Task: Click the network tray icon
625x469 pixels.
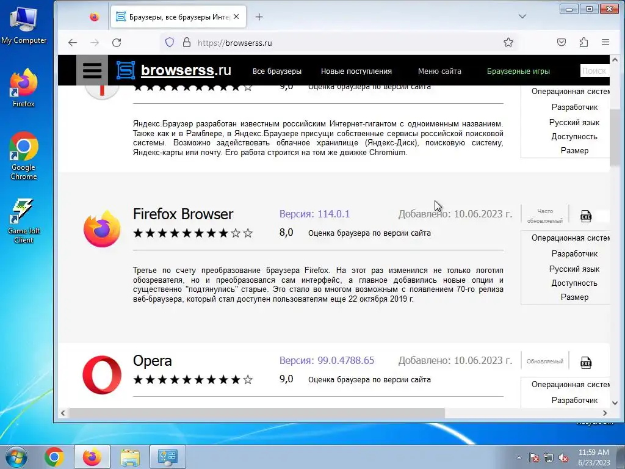Action: [549, 457]
